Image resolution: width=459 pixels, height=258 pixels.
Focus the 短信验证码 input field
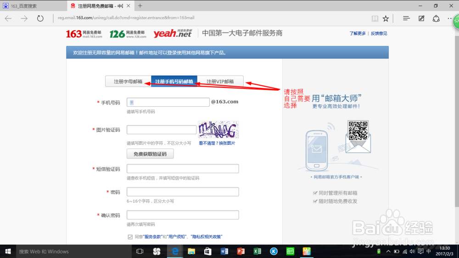point(183,169)
